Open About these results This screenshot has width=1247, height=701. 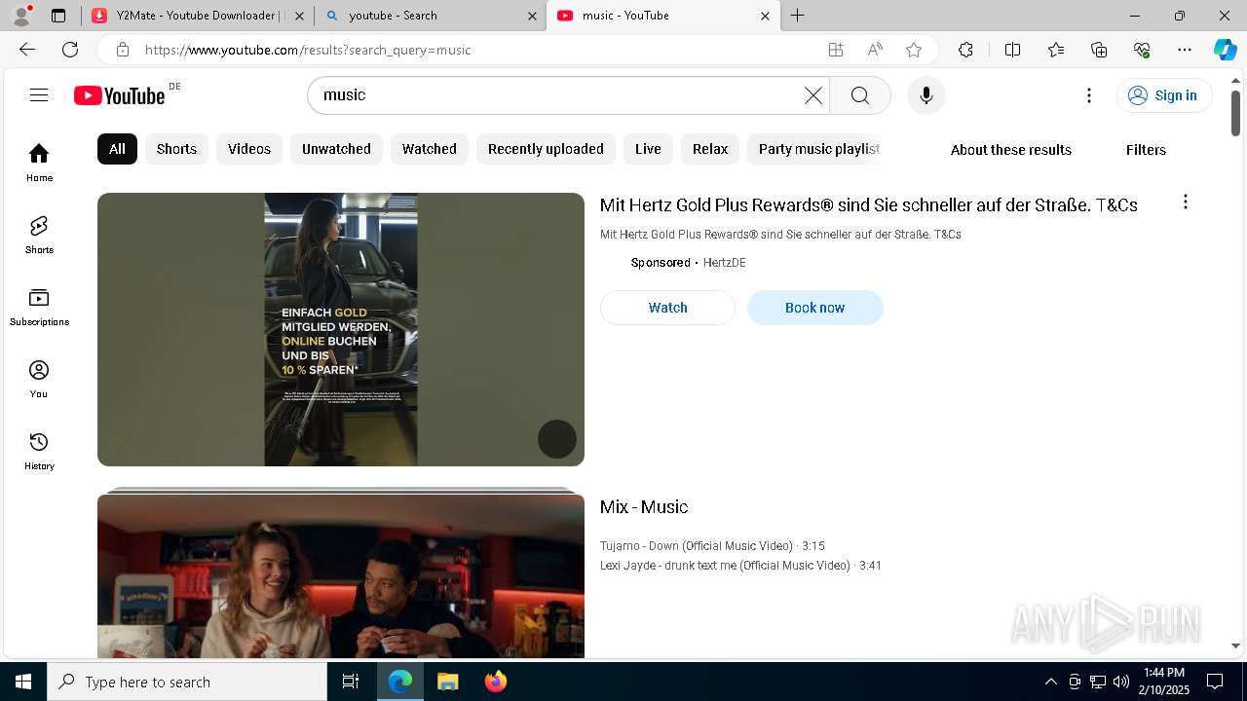coord(1011,150)
